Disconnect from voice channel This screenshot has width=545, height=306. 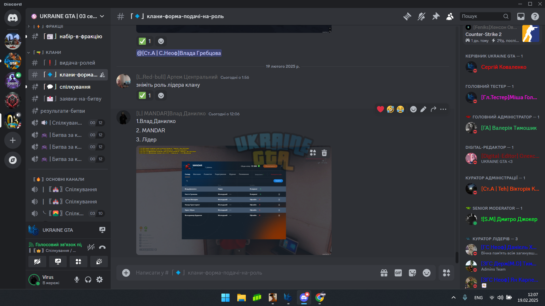(x=102, y=247)
